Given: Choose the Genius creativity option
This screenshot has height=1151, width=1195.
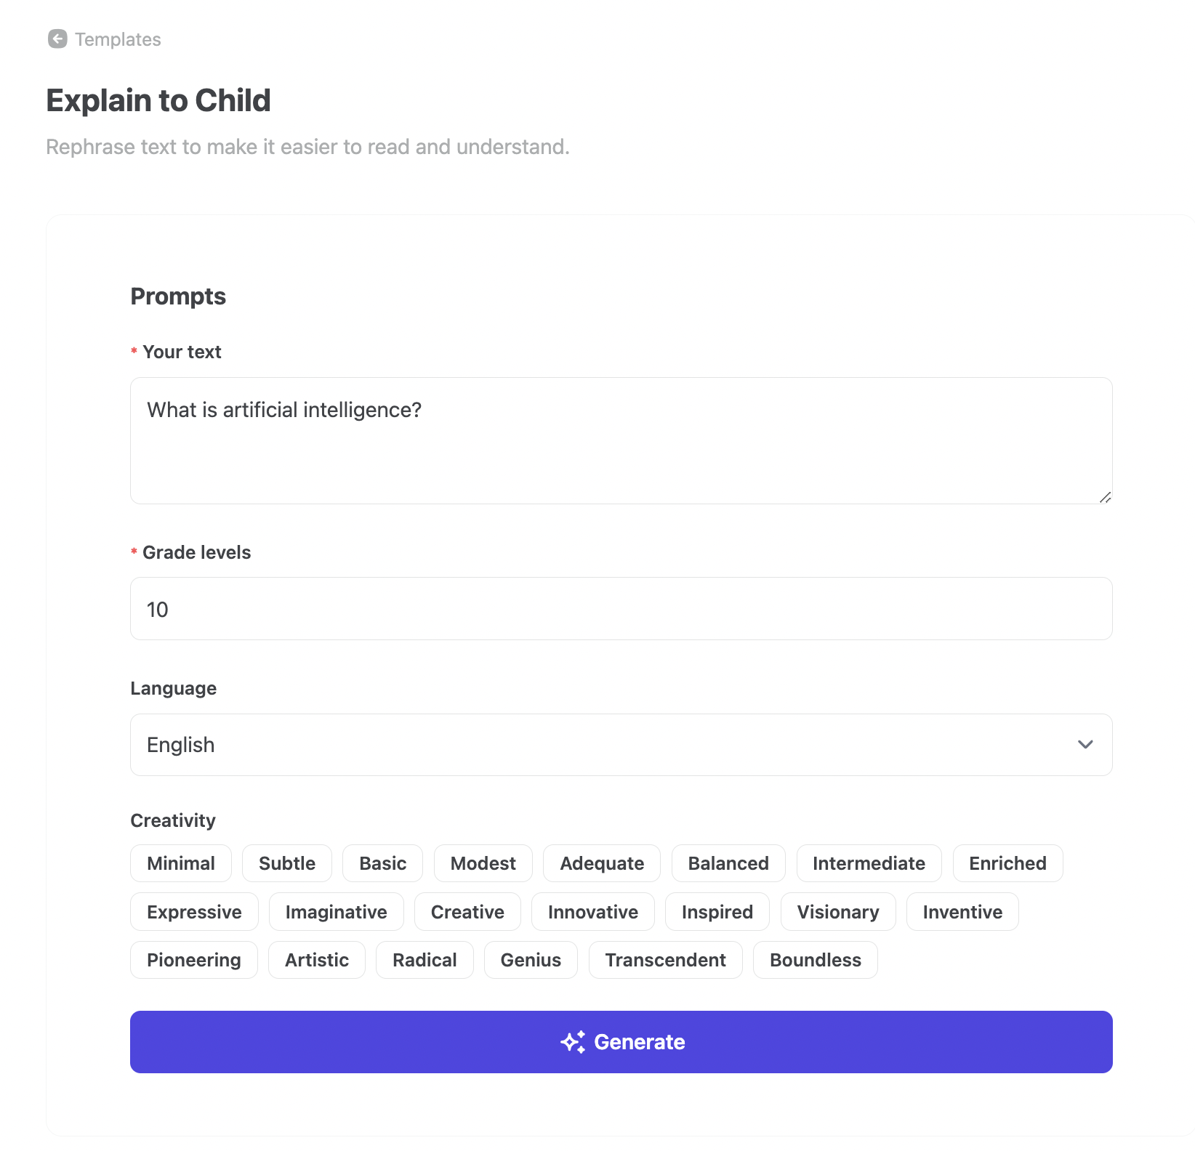Looking at the screenshot, I should 531,959.
